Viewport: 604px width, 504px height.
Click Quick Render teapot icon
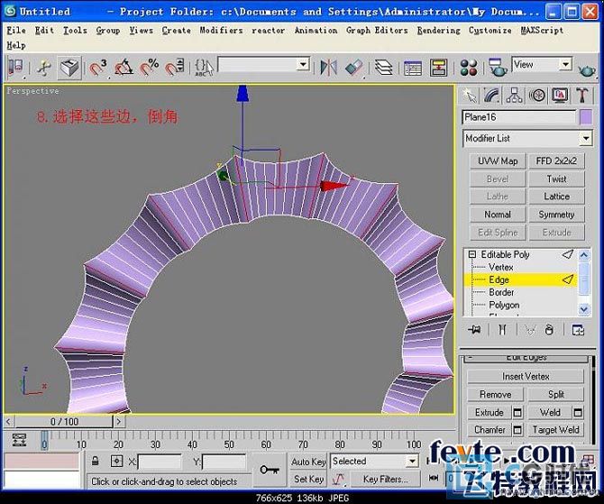point(587,70)
